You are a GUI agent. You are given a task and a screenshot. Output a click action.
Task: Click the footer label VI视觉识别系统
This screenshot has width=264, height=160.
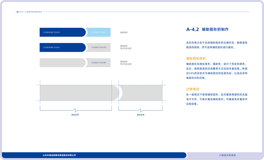[x=227, y=155]
